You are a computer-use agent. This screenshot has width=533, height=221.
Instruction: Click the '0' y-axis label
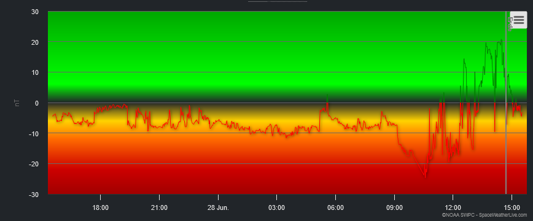click(x=37, y=103)
